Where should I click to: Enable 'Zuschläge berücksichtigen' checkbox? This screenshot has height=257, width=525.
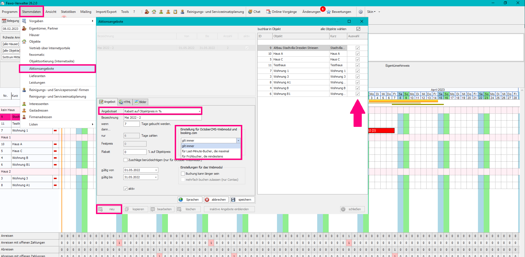pyautogui.click(x=126, y=160)
